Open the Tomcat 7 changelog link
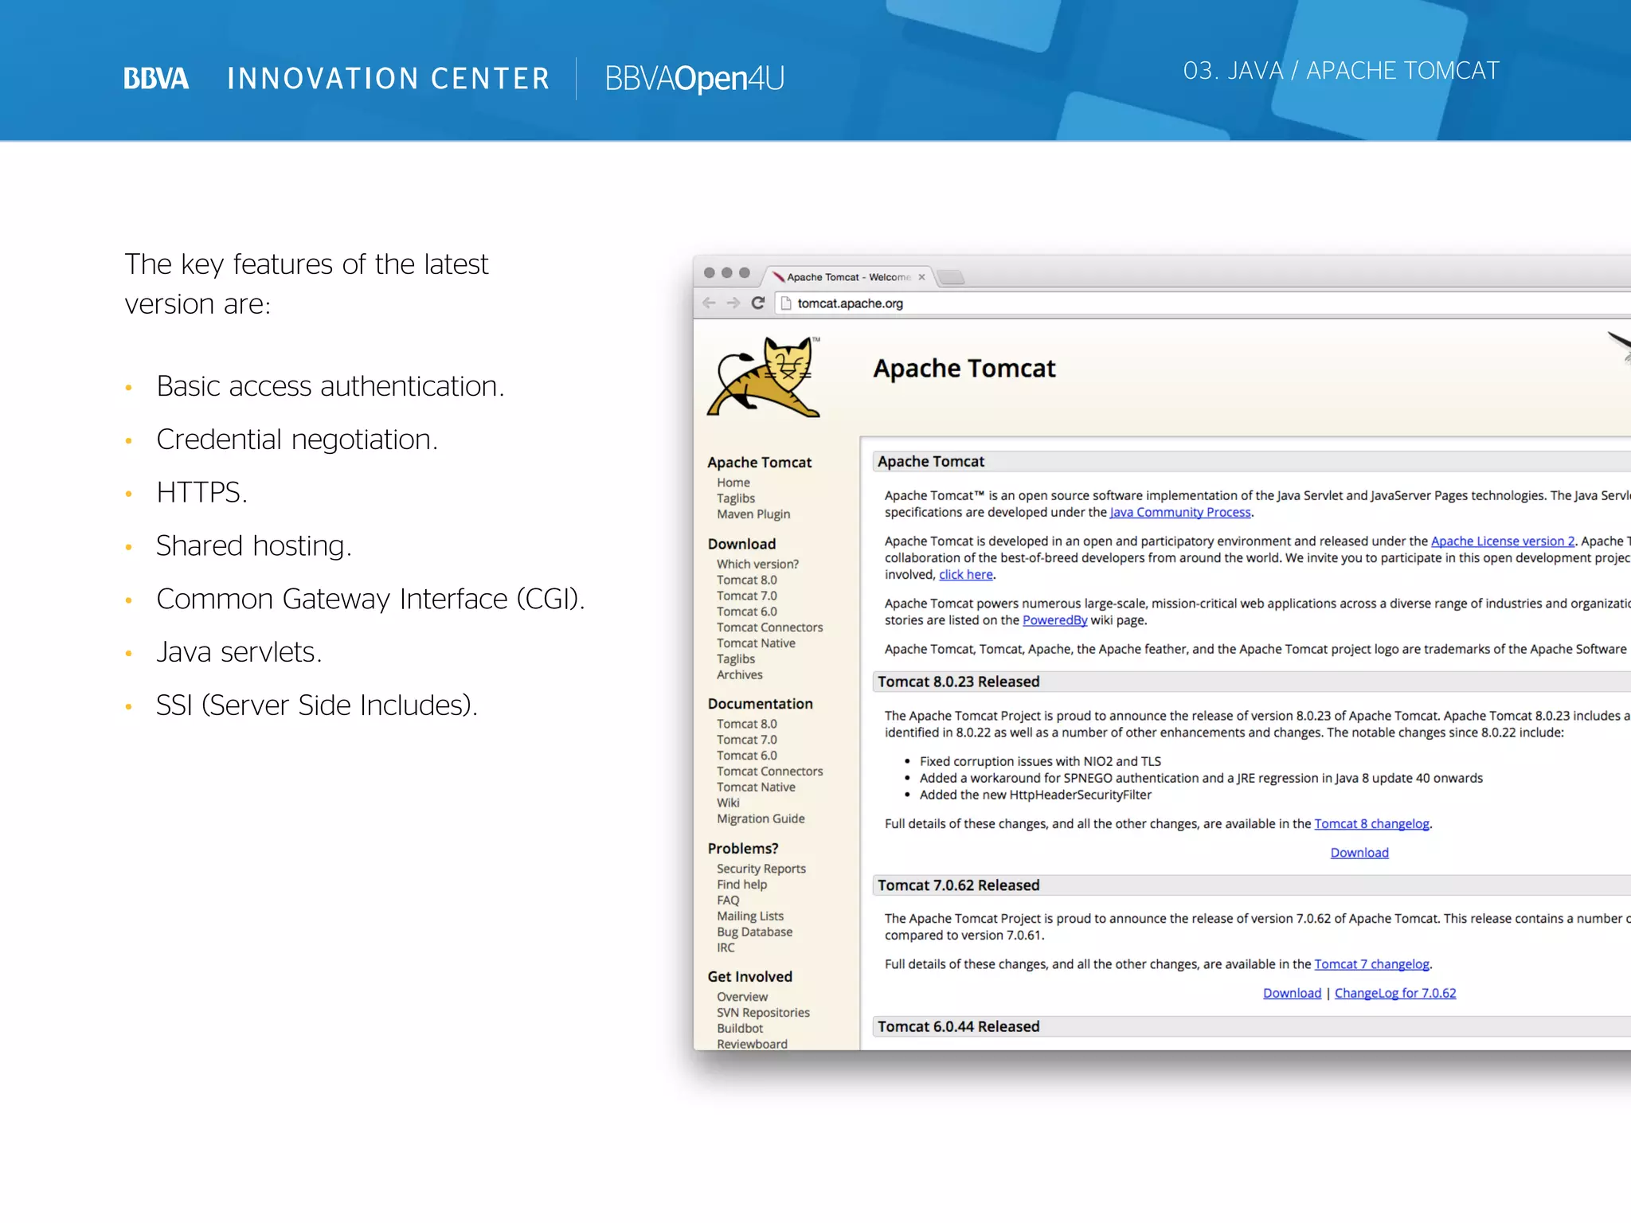The image size is (1631, 1223). pyautogui.click(x=1371, y=964)
